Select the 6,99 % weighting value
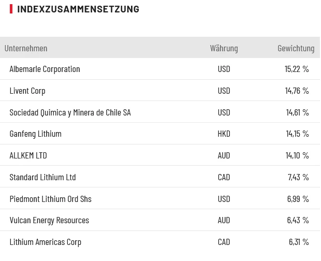The width and height of the screenshot is (321, 261). (x=298, y=199)
